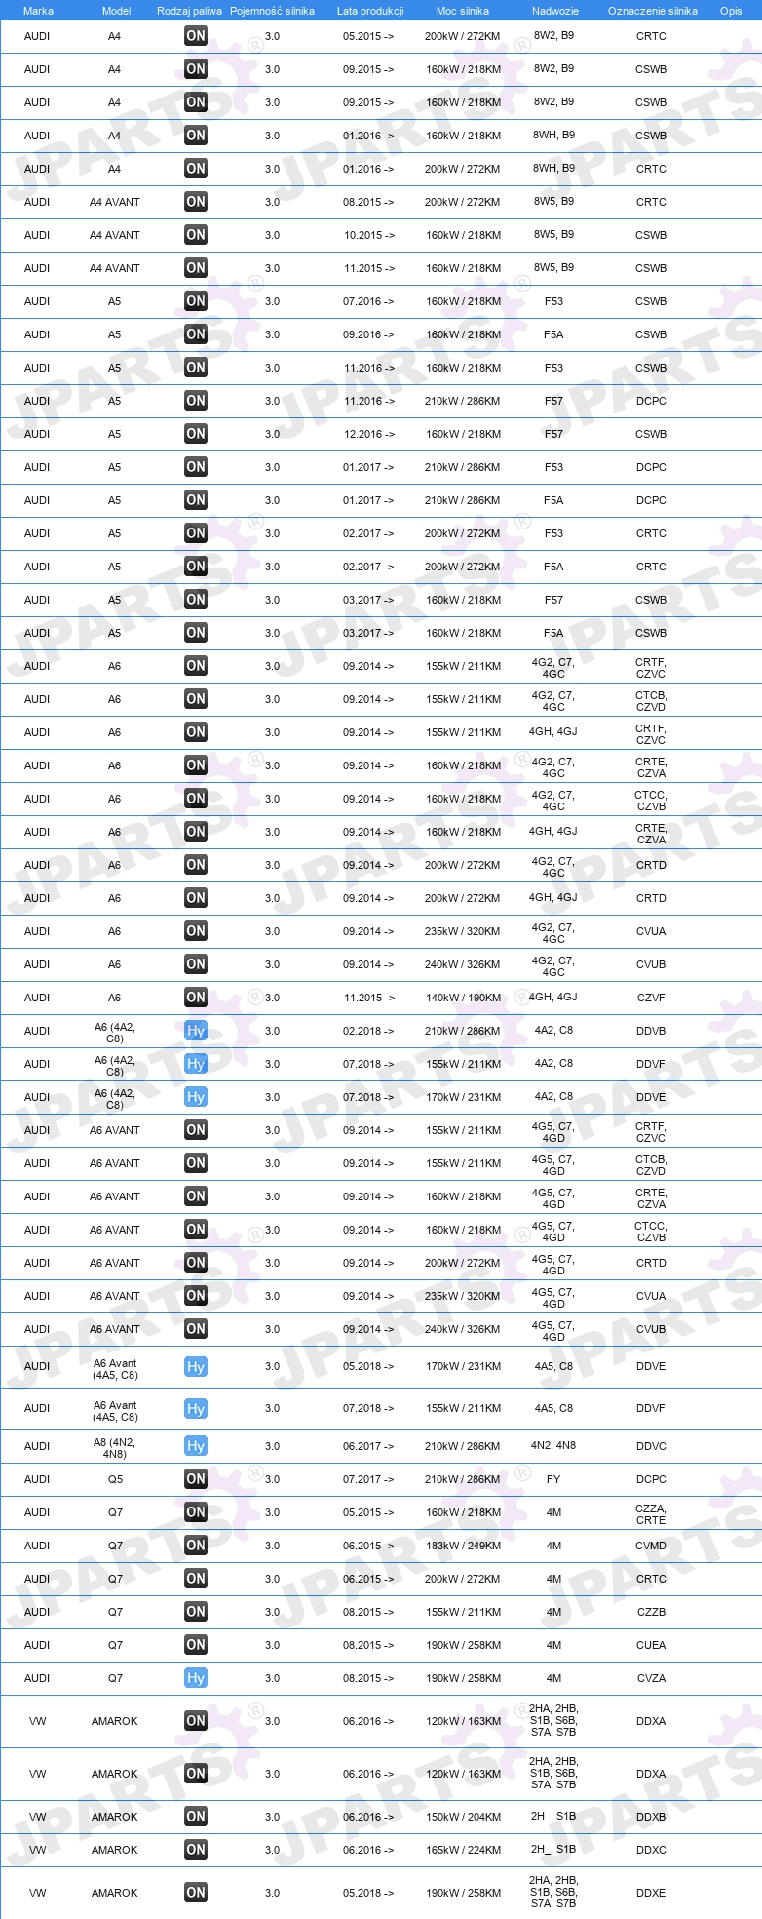Select ON icon for A4 AVANT 10.2015
Image resolution: width=762 pixels, height=1919 pixels.
(196, 235)
